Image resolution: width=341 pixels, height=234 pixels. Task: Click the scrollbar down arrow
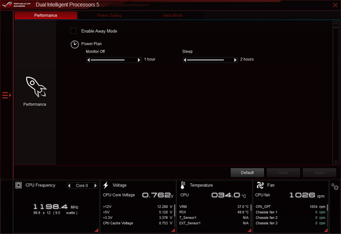(336, 162)
